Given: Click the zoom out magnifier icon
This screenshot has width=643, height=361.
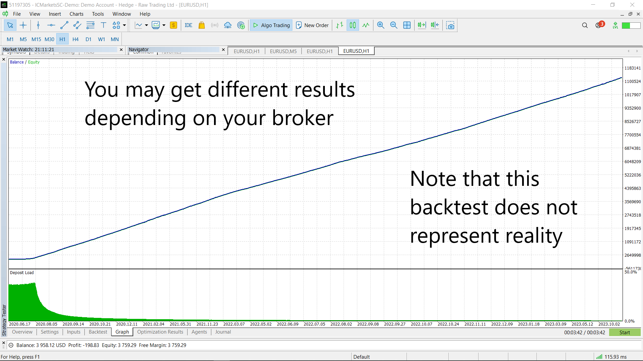Looking at the screenshot, I should [x=393, y=25].
